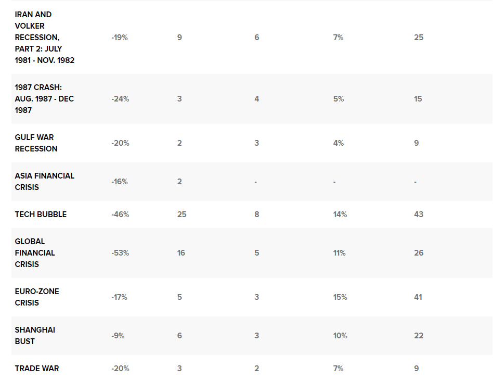Click the -24% value for 1987 Crash
This screenshot has height=381, width=493.
(x=120, y=99)
